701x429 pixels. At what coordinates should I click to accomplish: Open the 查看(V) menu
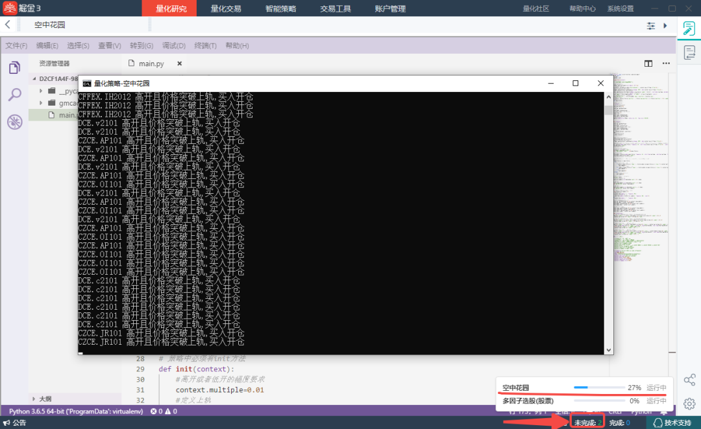pos(110,45)
